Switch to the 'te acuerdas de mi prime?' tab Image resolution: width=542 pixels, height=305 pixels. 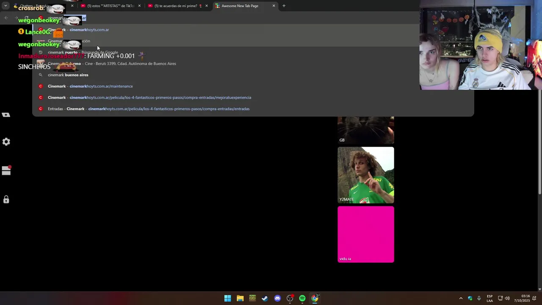click(x=177, y=6)
